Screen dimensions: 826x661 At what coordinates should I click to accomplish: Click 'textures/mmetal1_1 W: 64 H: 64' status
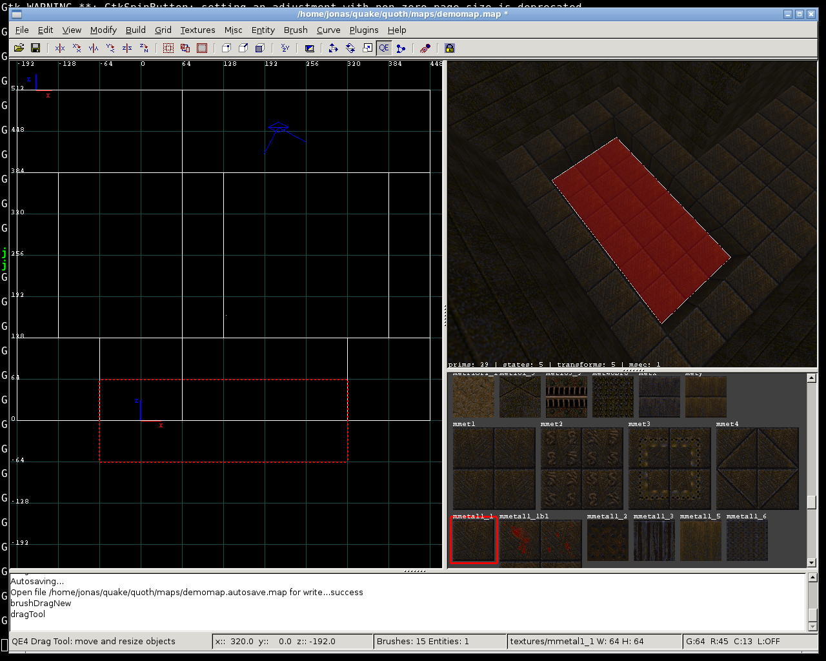577,641
